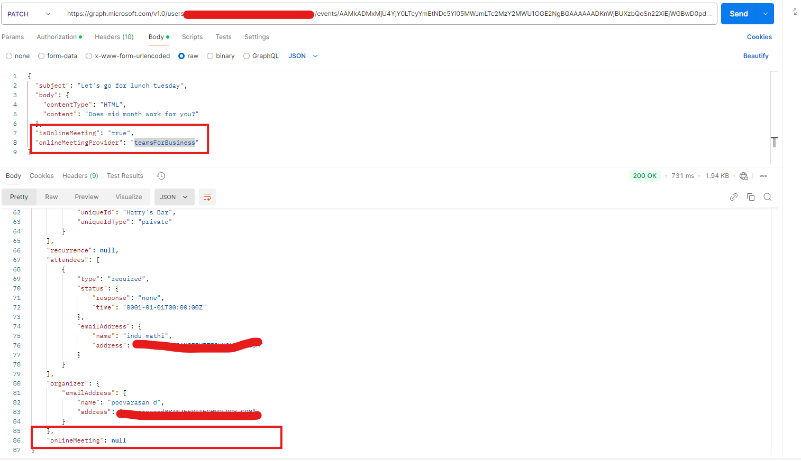Open more response actions with three-dot icon
Screen dimensions: 801x461
pos(763,175)
